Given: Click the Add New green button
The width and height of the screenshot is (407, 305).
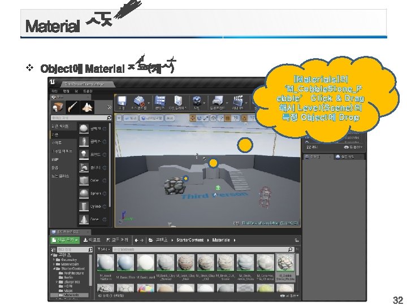Looking at the screenshot, I should click(65, 240).
